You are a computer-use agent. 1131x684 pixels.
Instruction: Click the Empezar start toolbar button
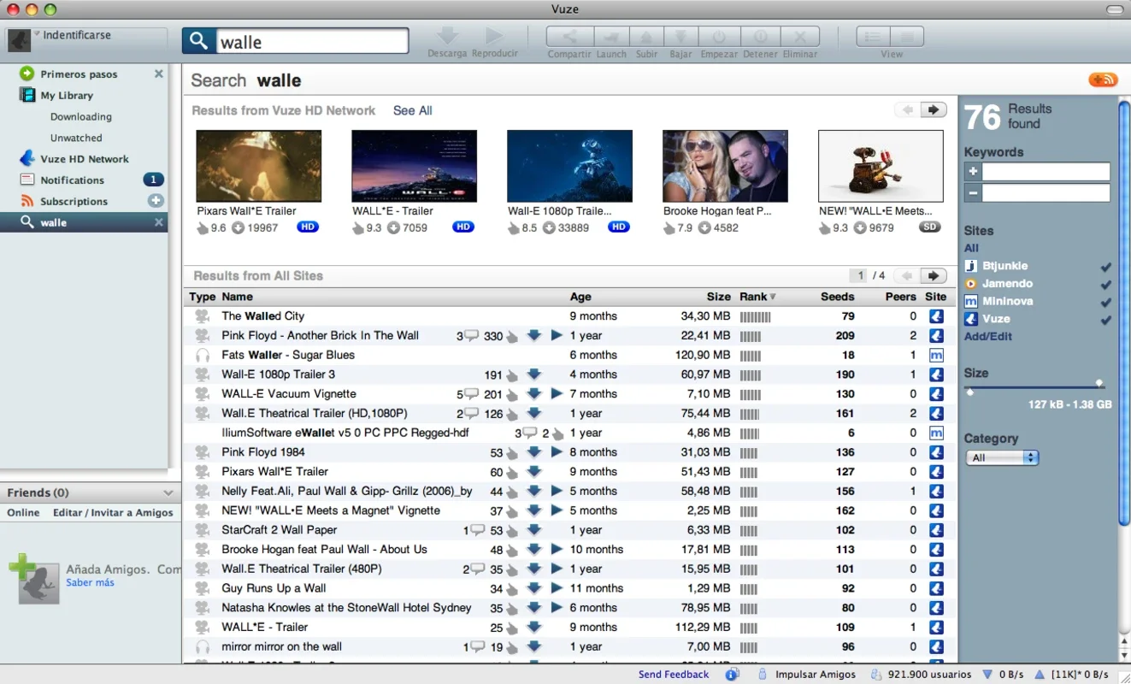(719, 37)
